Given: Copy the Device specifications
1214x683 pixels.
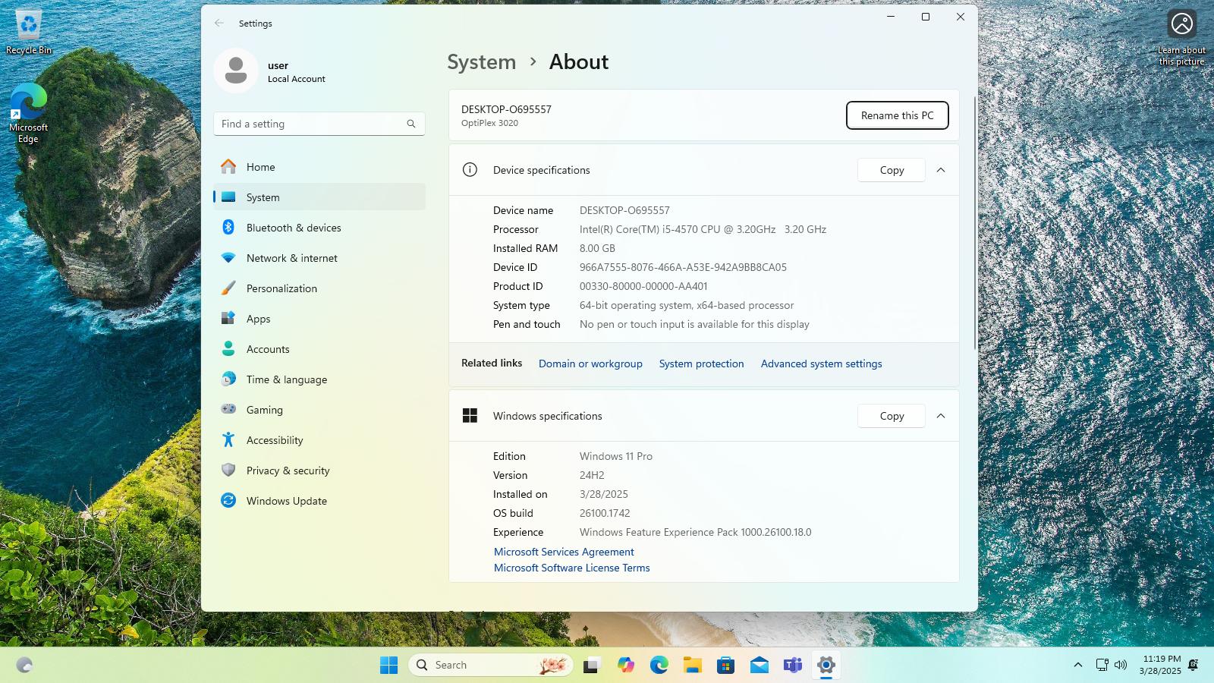Looking at the screenshot, I should tap(892, 170).
